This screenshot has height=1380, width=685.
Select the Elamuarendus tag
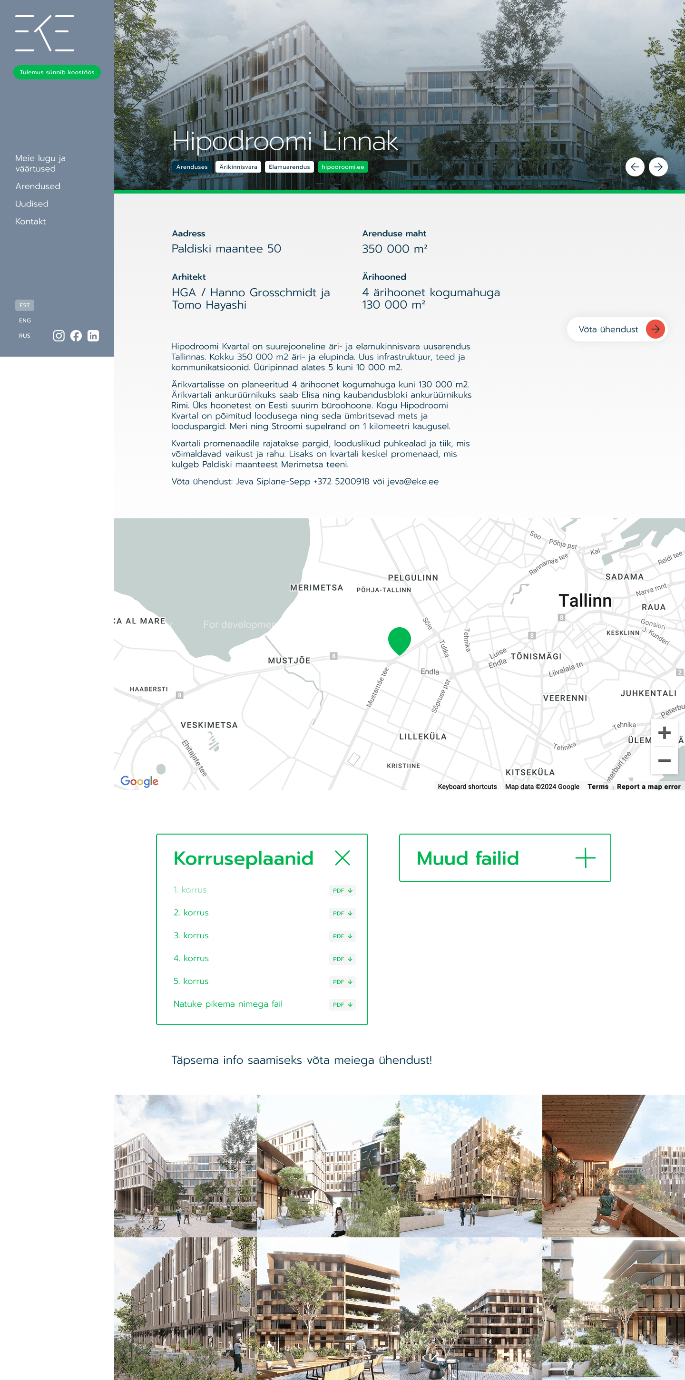click(289, 167)
